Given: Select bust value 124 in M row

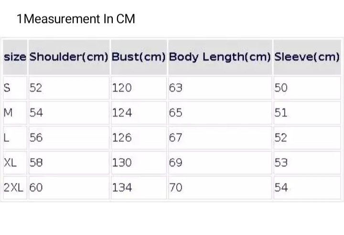Looking at the screenshot, I should 121,113.
